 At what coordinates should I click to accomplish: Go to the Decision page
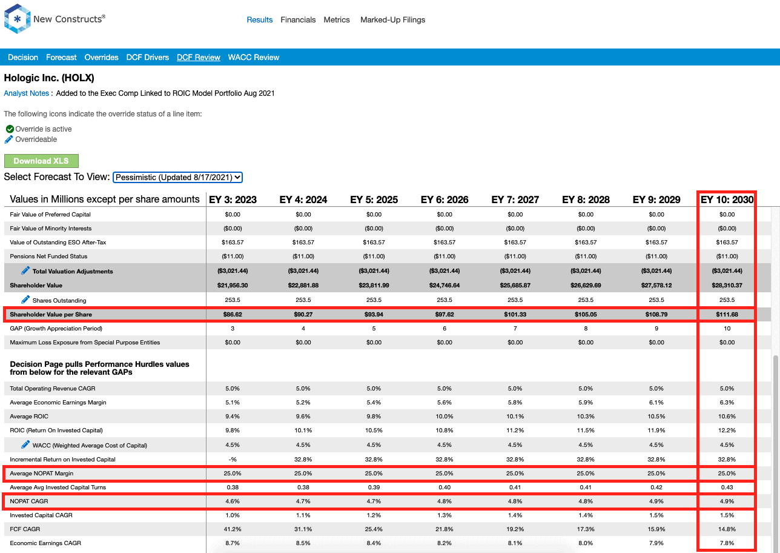click(x=23, y=58)
